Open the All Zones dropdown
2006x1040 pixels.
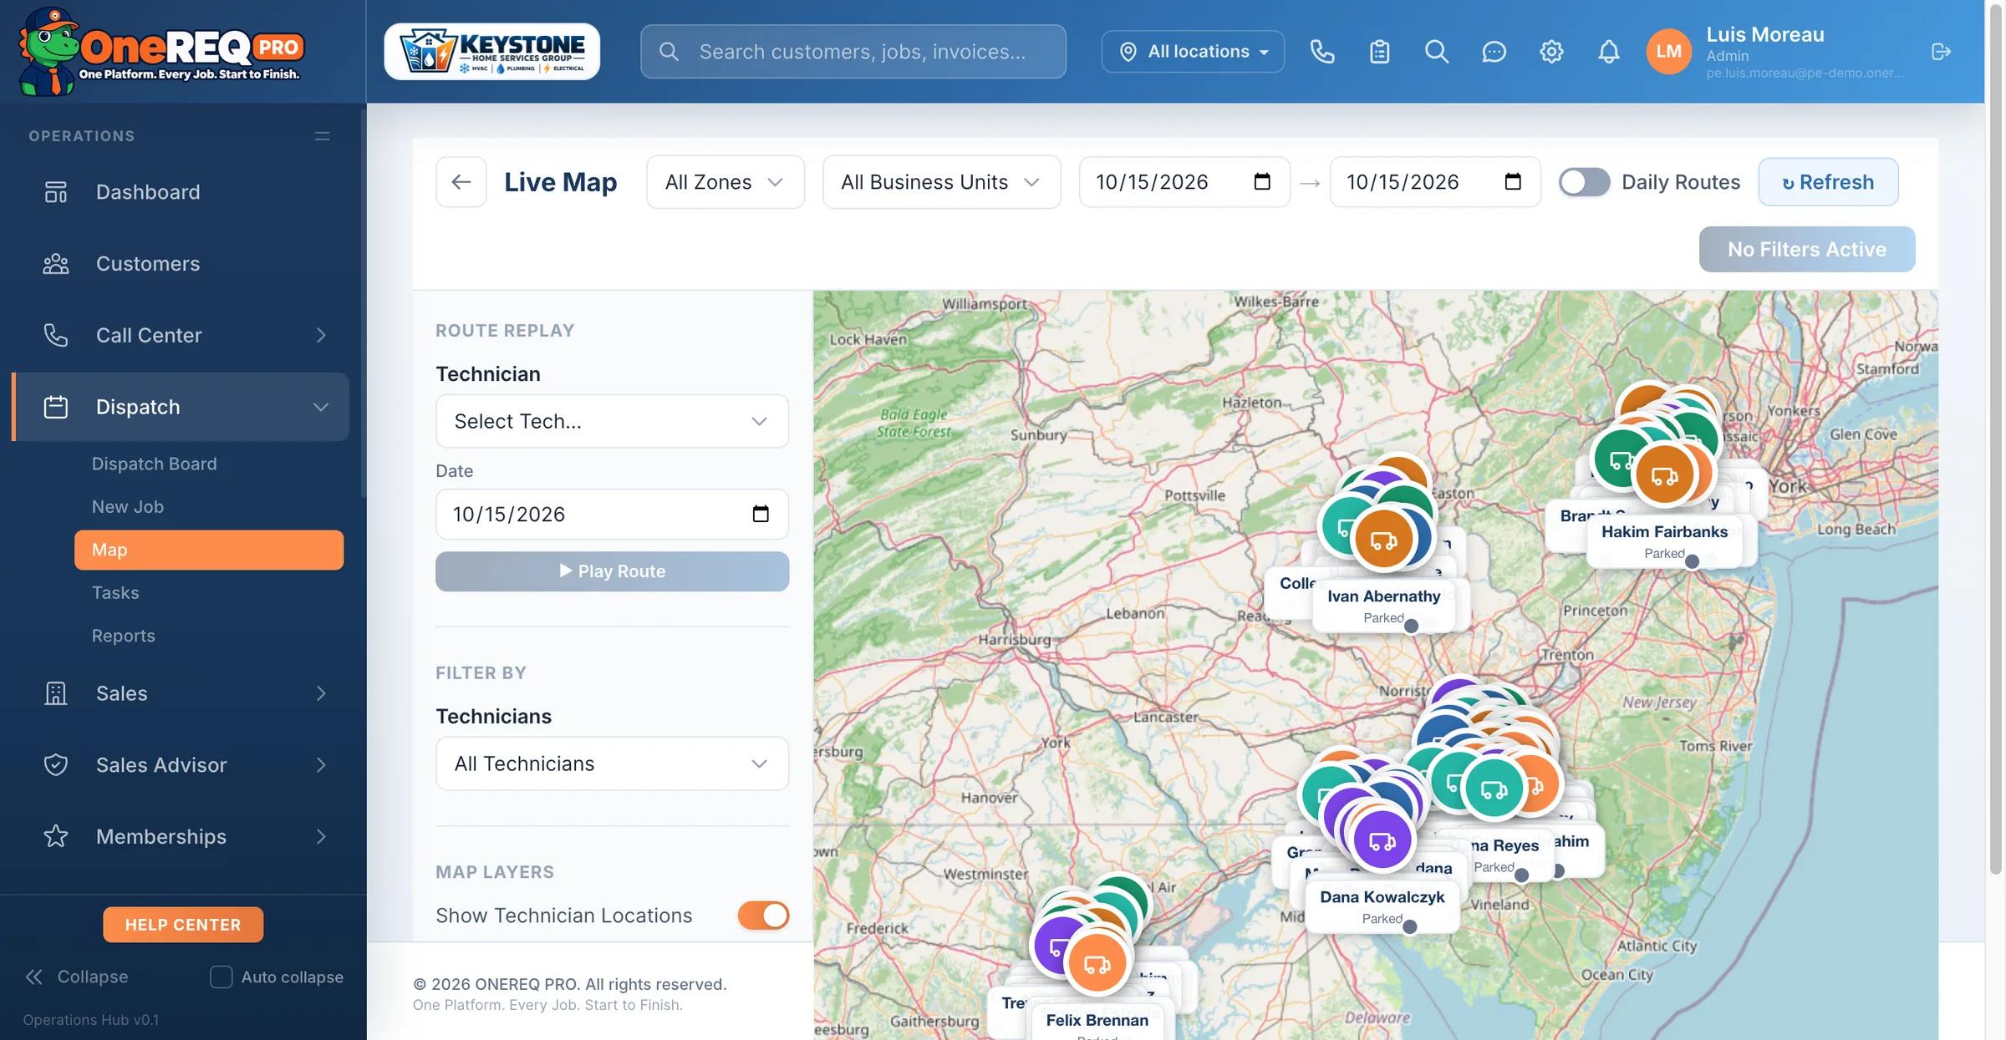tap(726, 182)
